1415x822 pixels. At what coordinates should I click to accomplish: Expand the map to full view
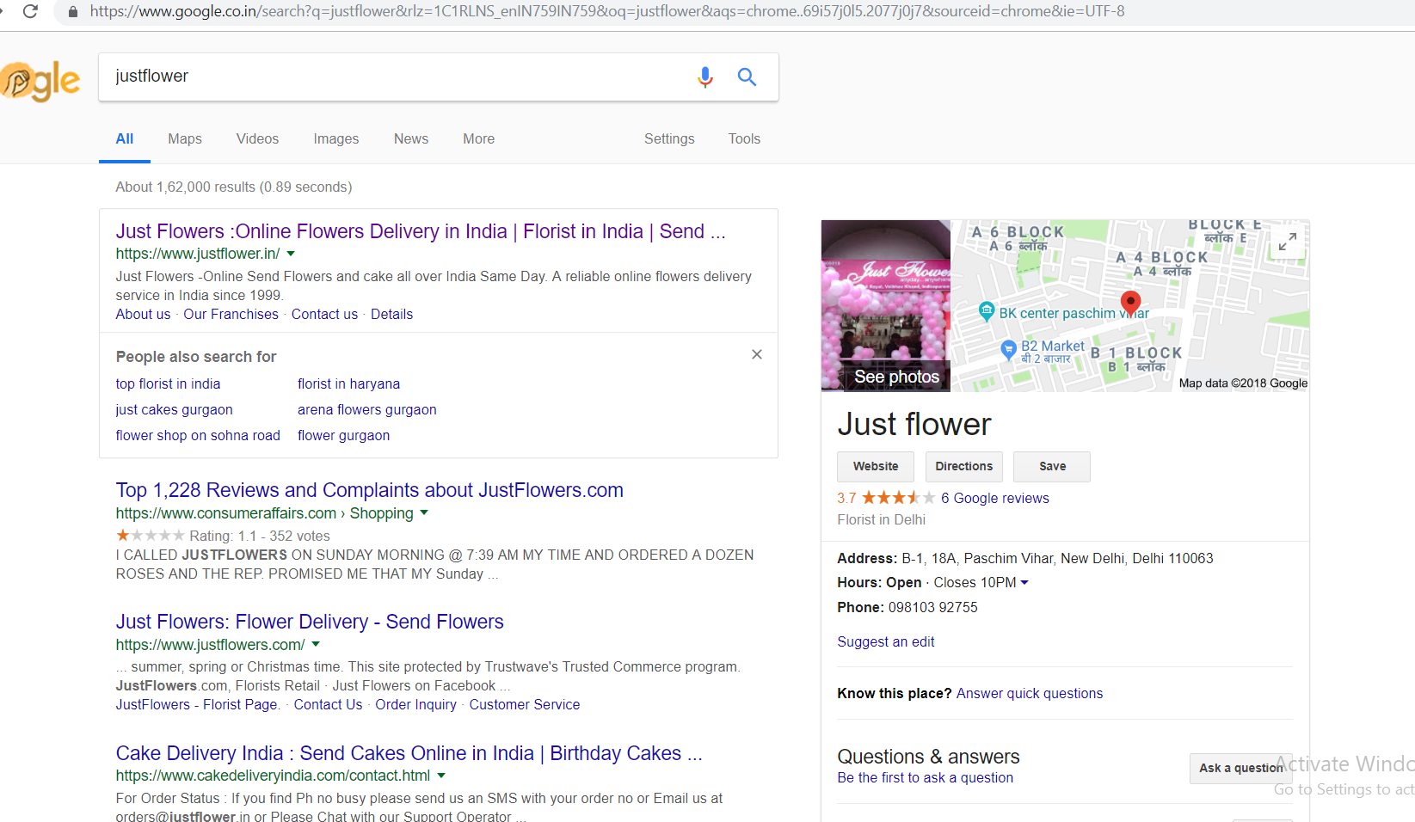(1287, 242)
